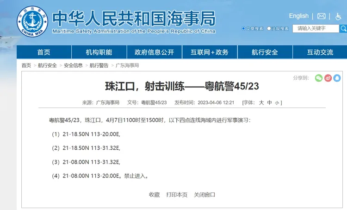Click the 打印本页 print link

tap(177, 195)
